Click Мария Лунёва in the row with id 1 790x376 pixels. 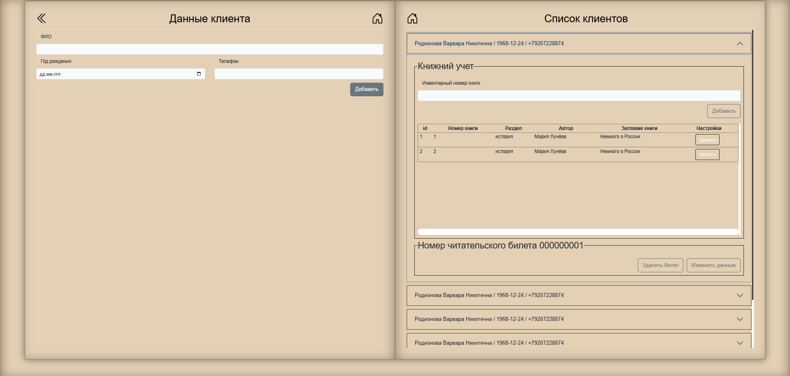click(550, 137)
